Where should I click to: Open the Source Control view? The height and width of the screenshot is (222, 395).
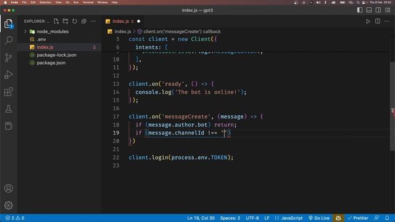point(9,57)
